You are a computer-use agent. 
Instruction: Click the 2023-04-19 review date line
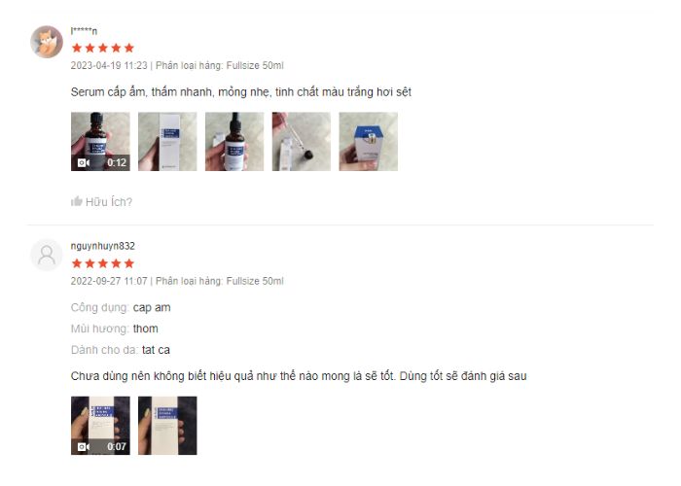177,65
